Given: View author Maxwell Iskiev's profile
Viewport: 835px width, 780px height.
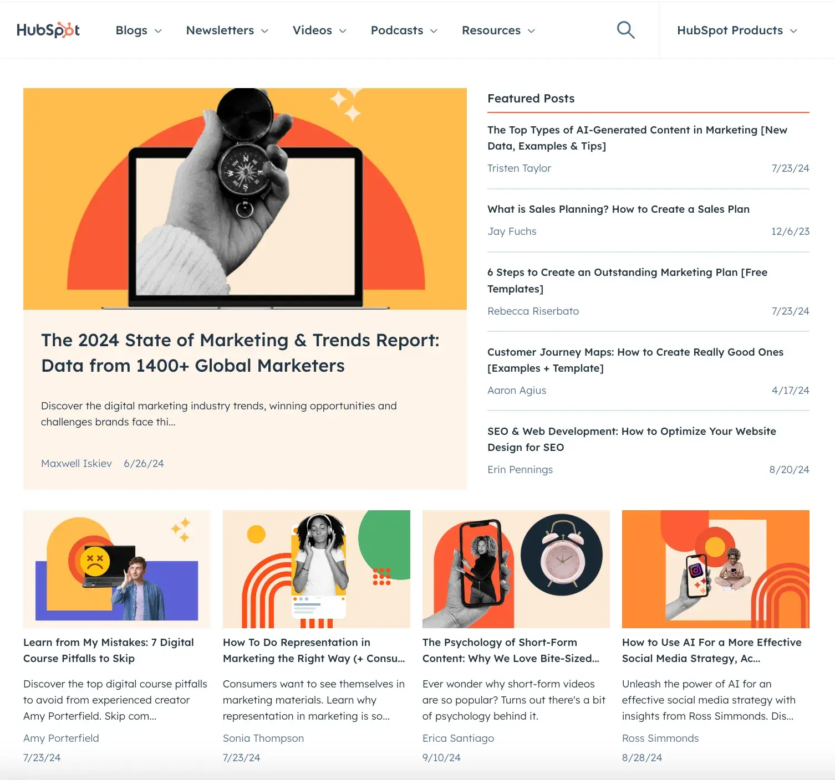Looking at the screenshot, I should [x=77, y=463].
